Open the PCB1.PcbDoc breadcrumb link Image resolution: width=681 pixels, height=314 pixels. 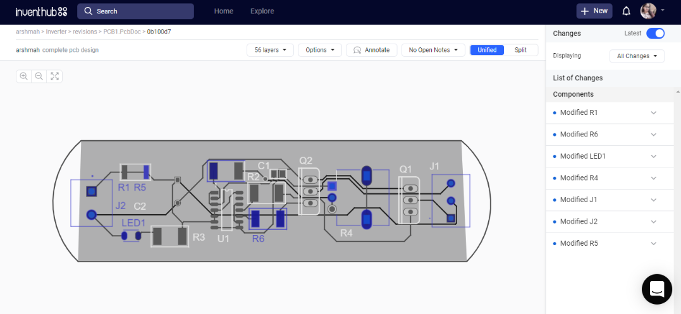[122, 32]
